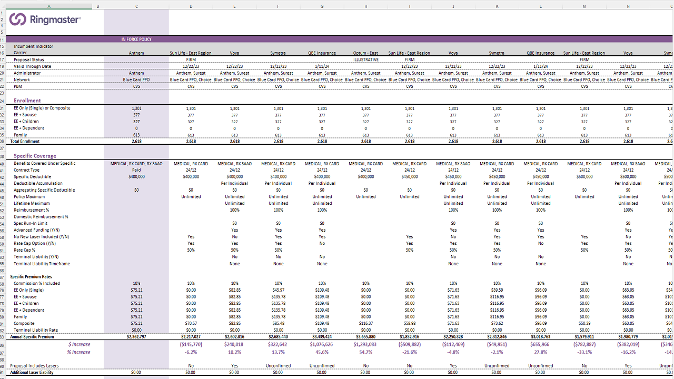The height and width of the screenshot is (379, 674).
Task: Click the Specific Coverage section heading
Action: 35,156
